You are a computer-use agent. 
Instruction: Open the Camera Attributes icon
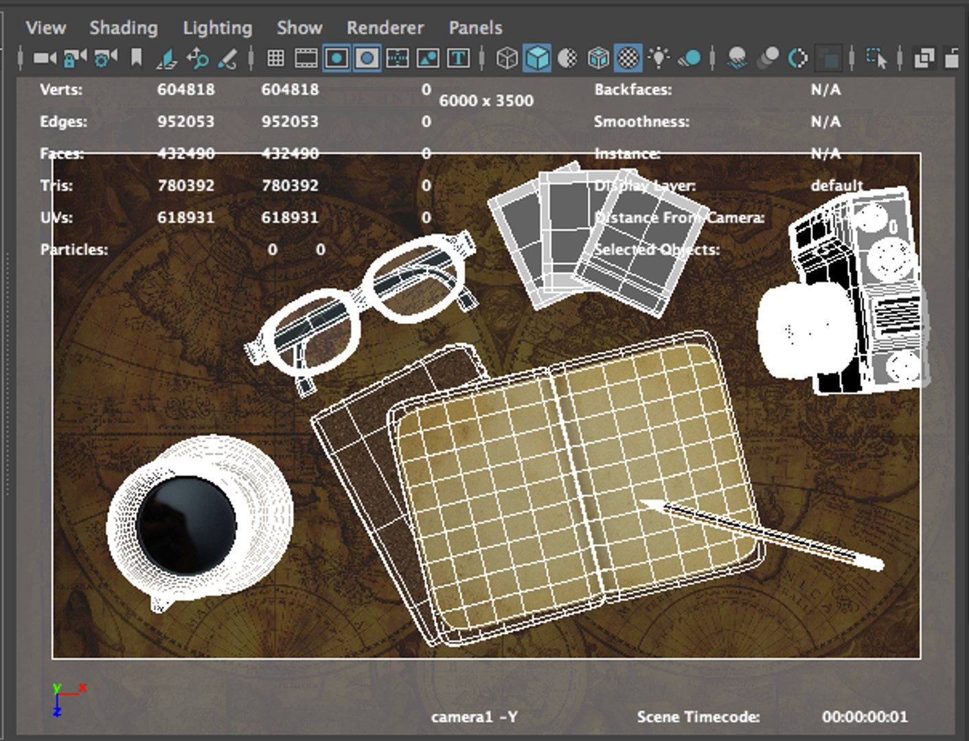(105, 58)
